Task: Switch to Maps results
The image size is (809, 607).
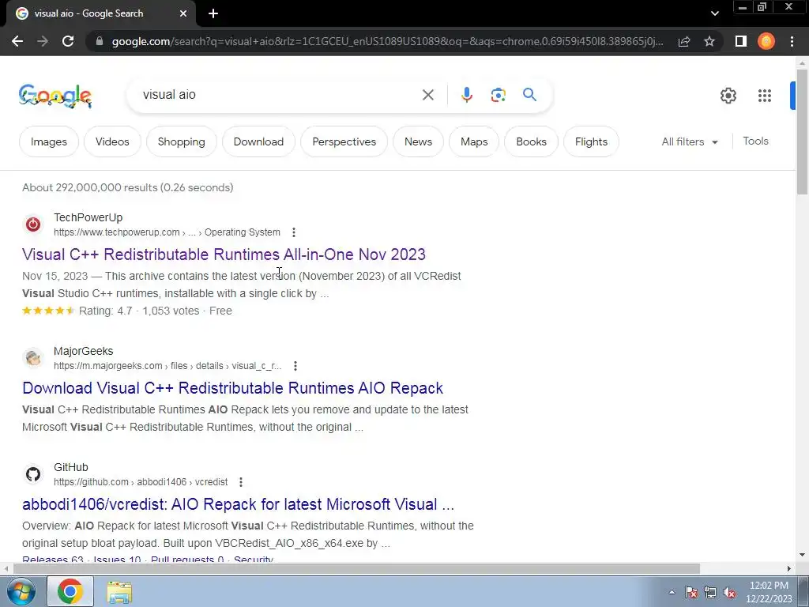Action: click(x=474, y=141)
